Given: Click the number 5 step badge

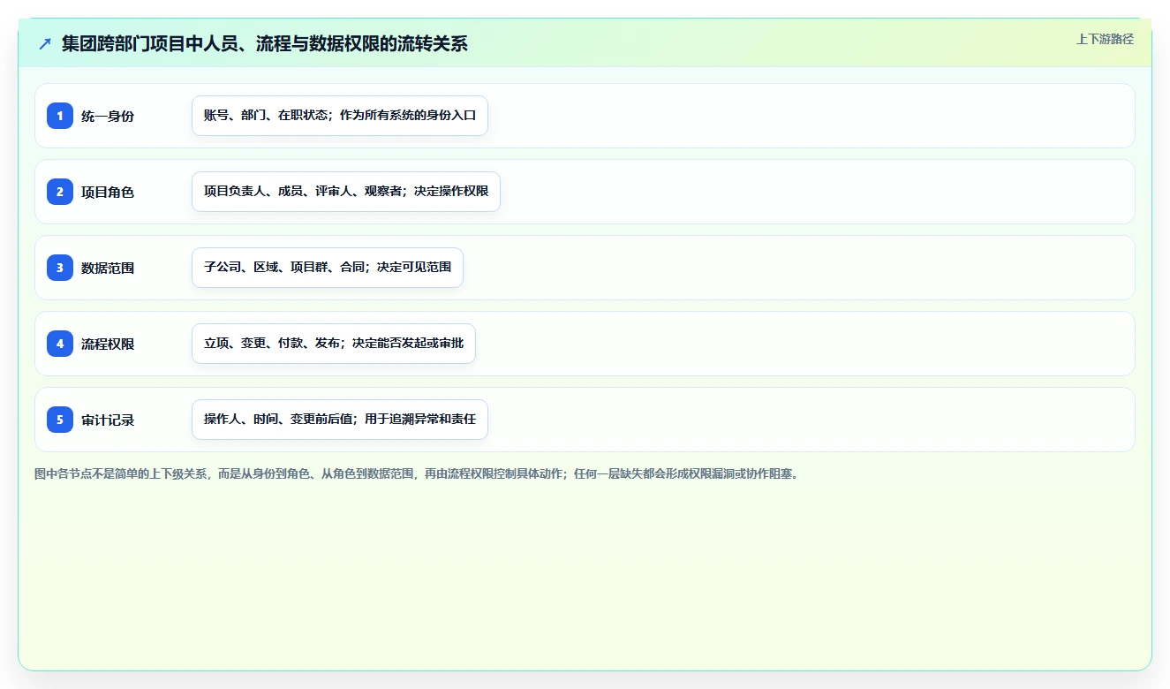Looking at the screenshot, I should [x=60, y=419].
